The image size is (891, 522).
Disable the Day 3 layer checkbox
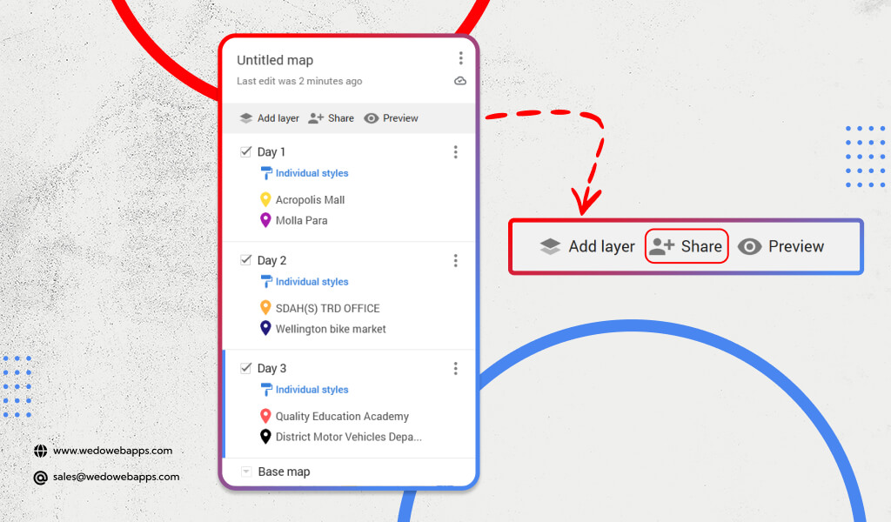(246, 368)
